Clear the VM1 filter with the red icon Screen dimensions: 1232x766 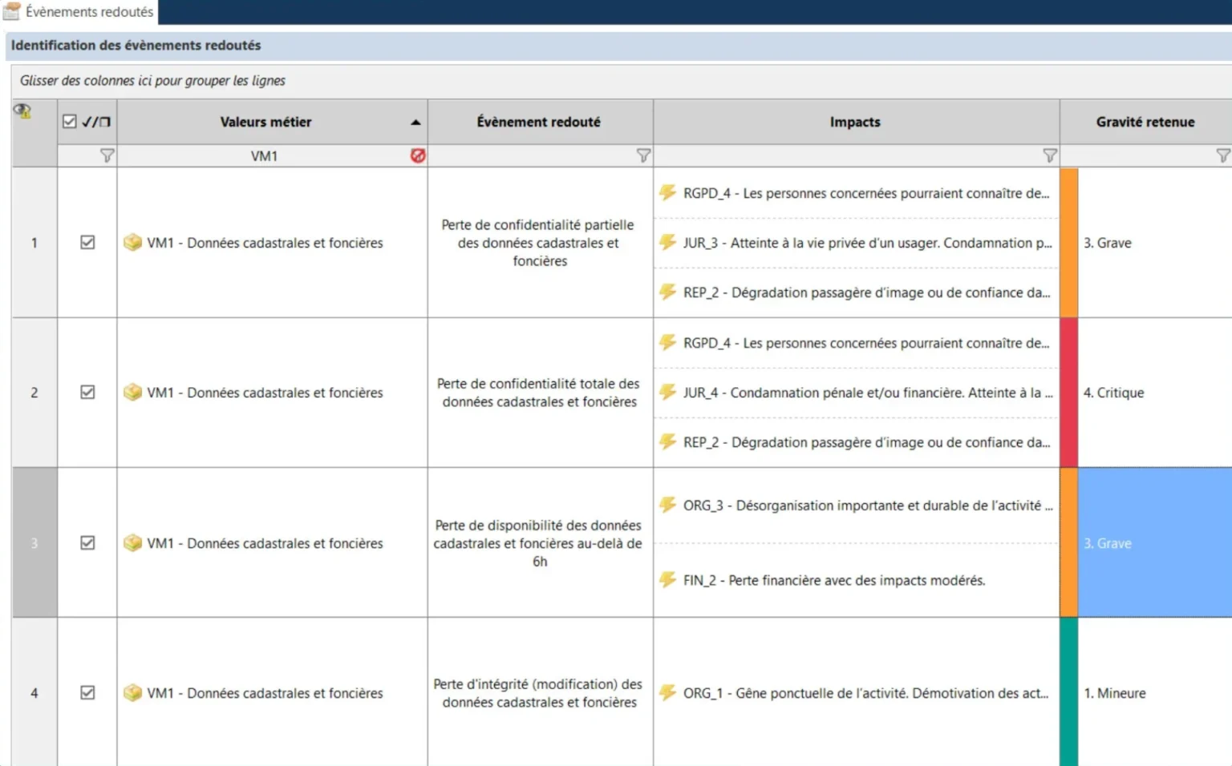pyautogui.click(x=418, y=155)
